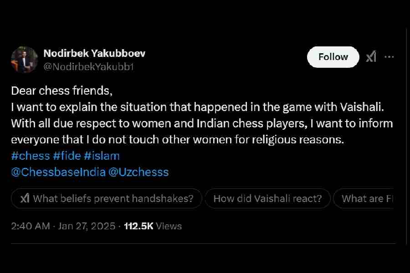Open the Nodirbek Yakubboev display name link
The width and height of the screenshot is (410, 273).
coord(94,53)
